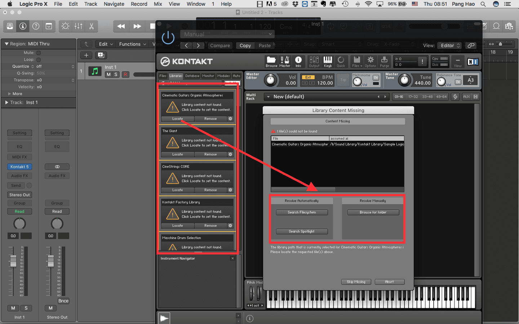The height and width of the screenshot is (324, 519).
Task: Click the Skip Missing button
Action: (x=356, y=282)
